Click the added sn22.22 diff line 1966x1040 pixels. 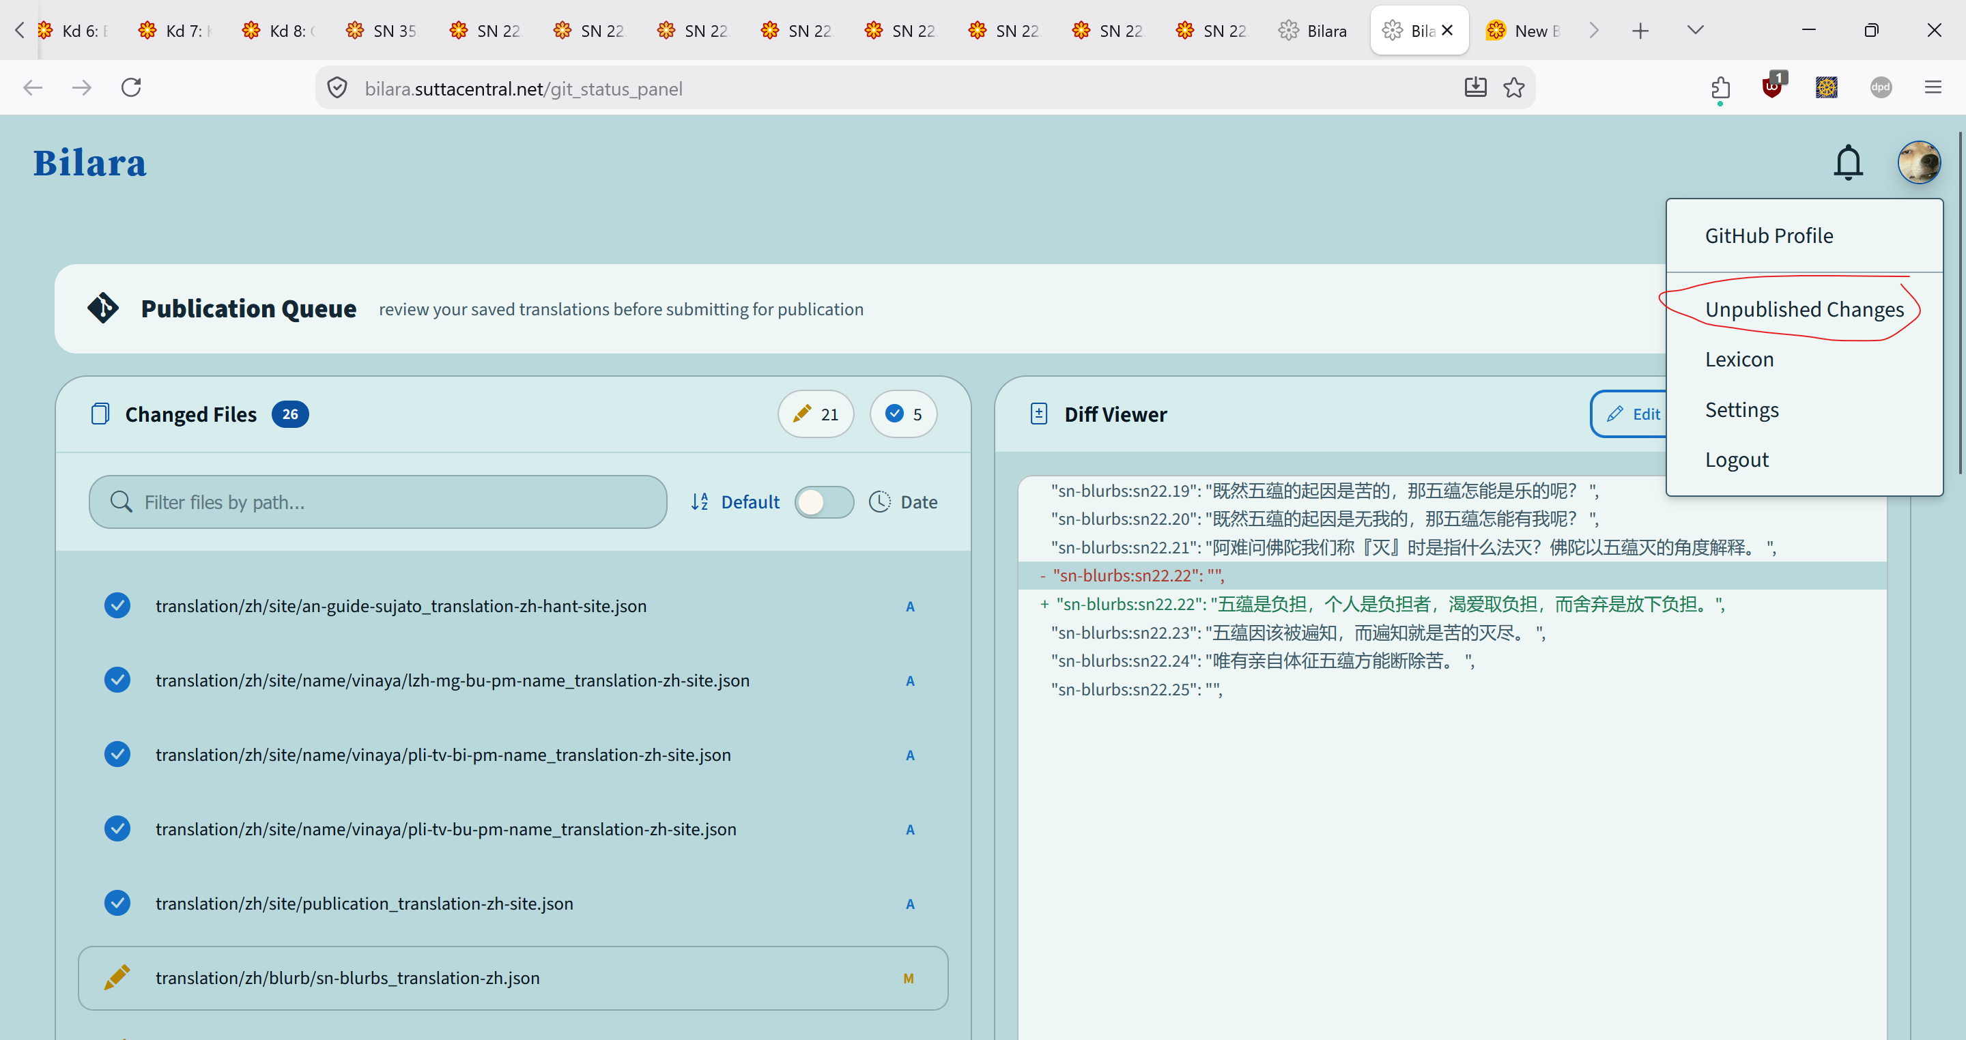[x=1451, y=603]
